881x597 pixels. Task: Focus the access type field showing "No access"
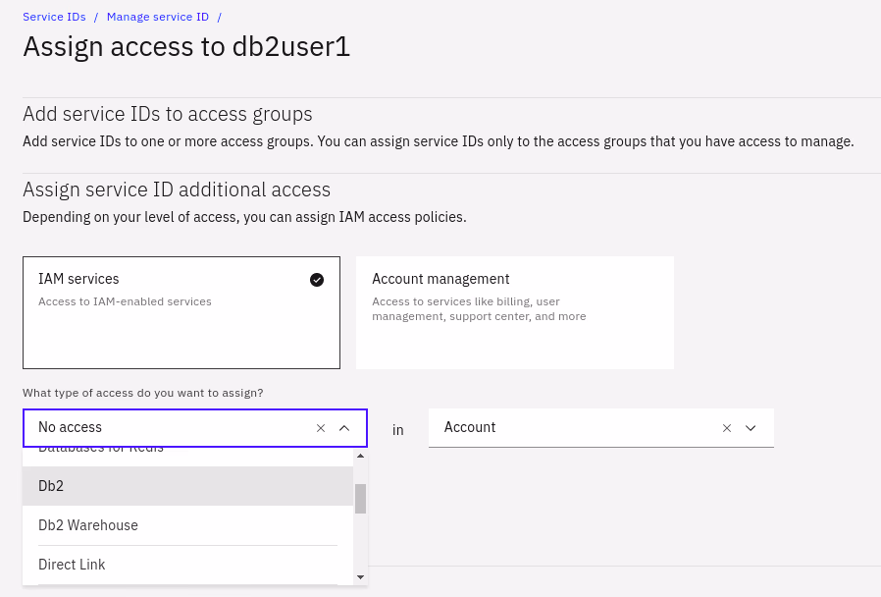coord(167,428)
